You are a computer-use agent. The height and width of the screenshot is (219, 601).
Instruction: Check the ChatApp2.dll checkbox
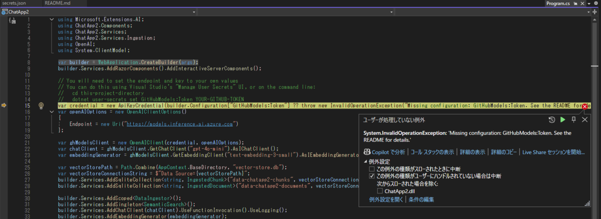pyautogui.click(x=379, y=191)
